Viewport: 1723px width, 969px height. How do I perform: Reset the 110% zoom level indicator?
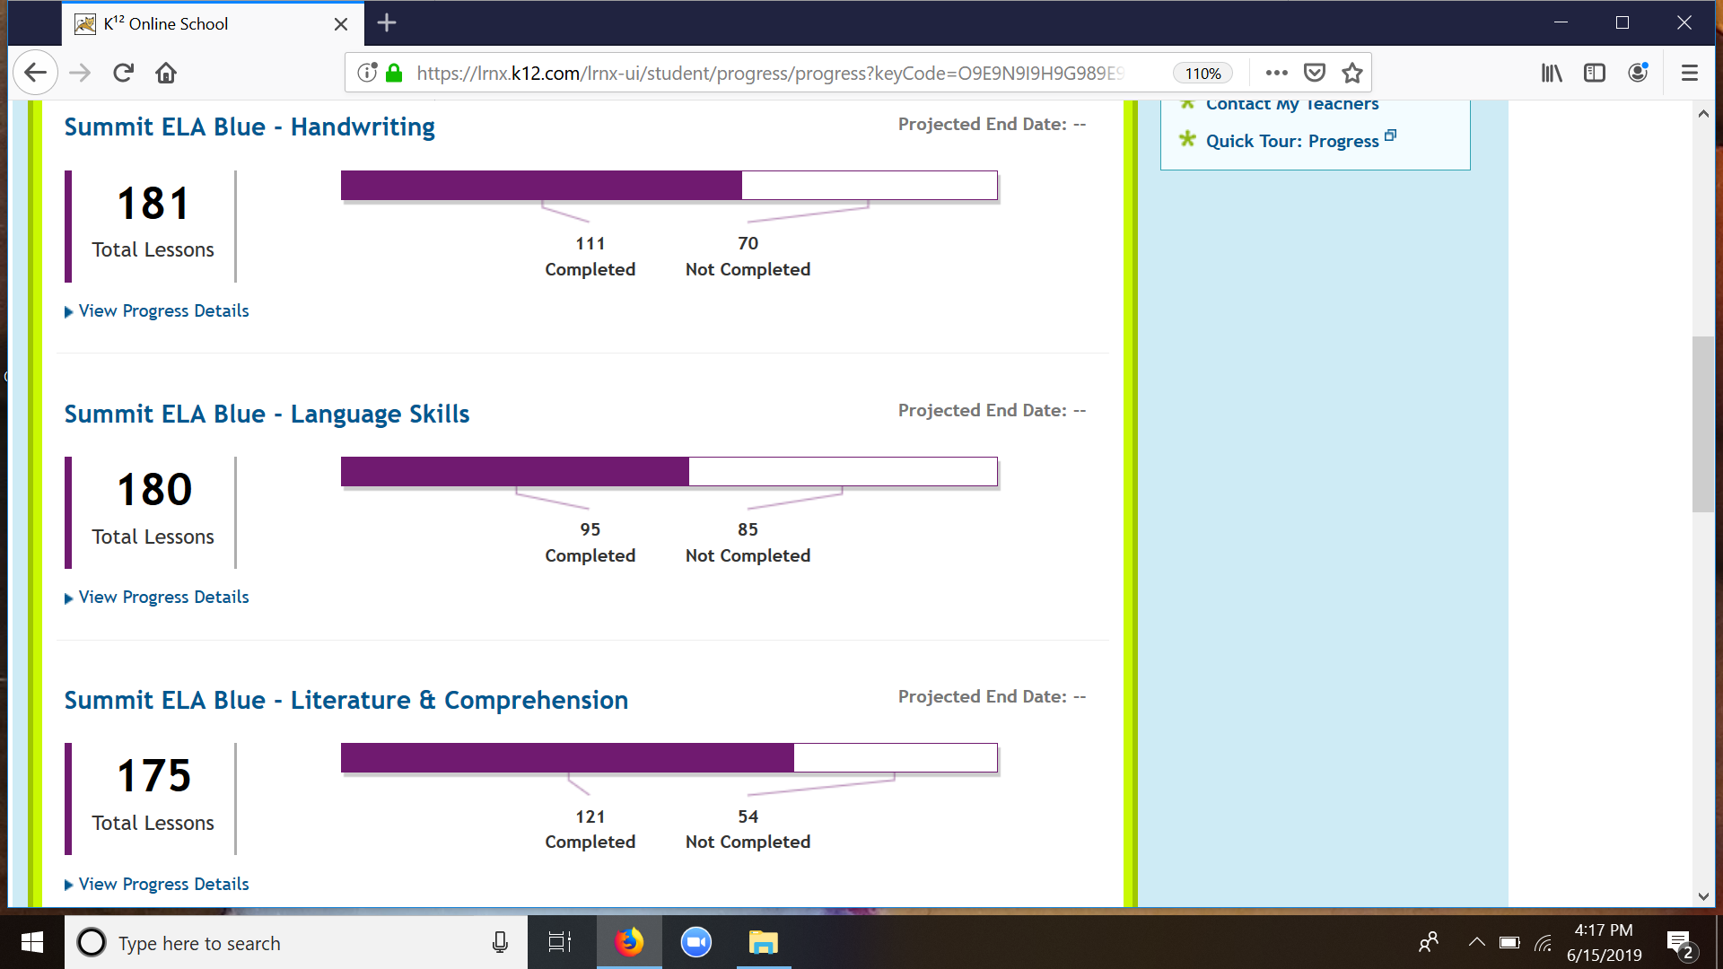point(1203,74)
